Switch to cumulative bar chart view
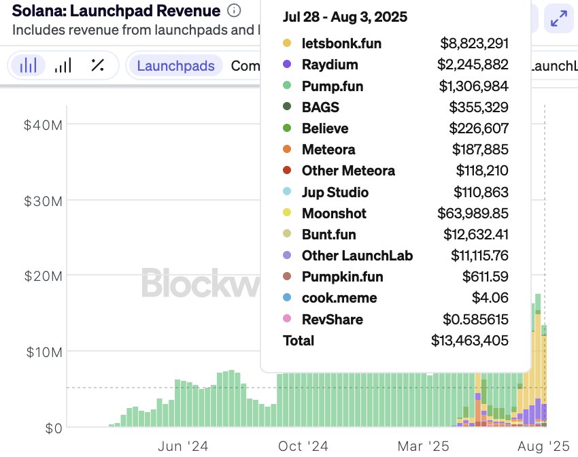 63,65
